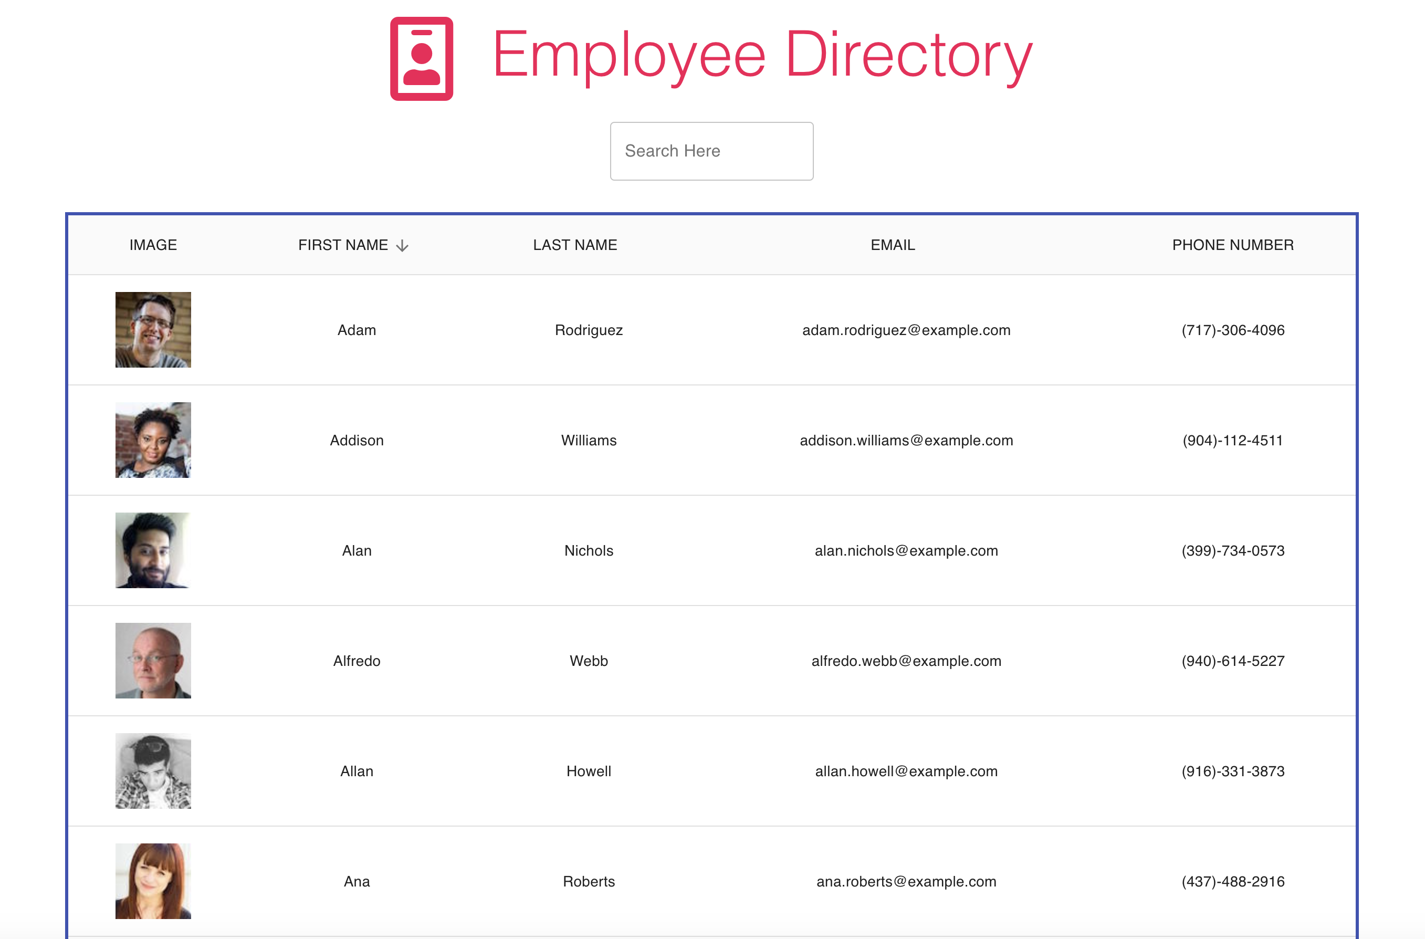1425x939 pixels.
Task: Sort by Phone Number column header
Action: (1233, 245)
